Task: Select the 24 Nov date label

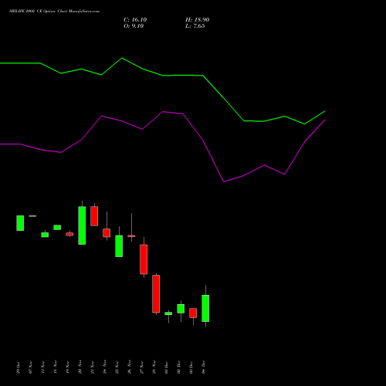Action: pos(104,367)
